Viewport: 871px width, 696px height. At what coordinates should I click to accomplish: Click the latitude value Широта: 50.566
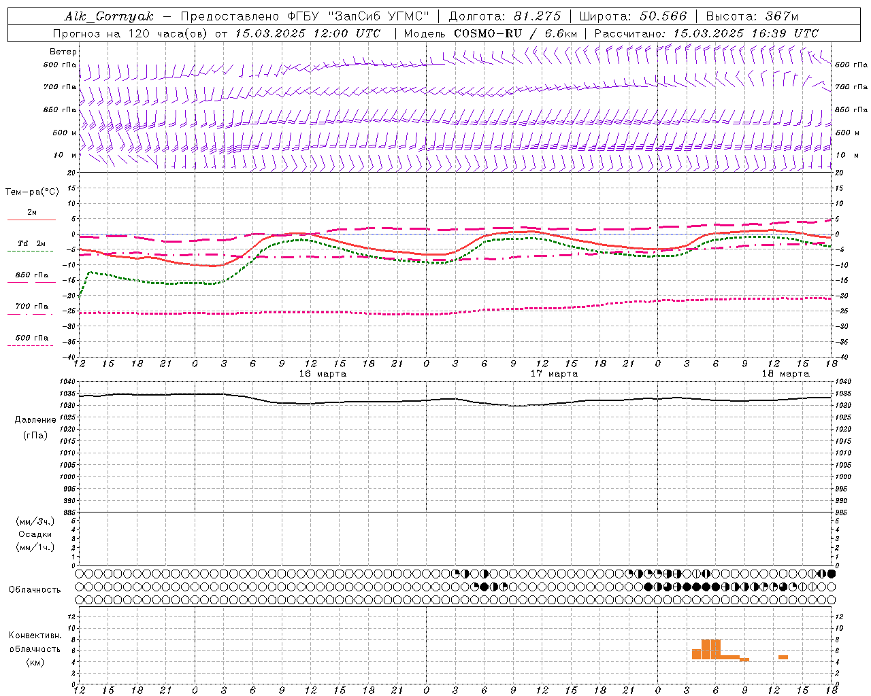pyautogui.click(x=633, y=16)
